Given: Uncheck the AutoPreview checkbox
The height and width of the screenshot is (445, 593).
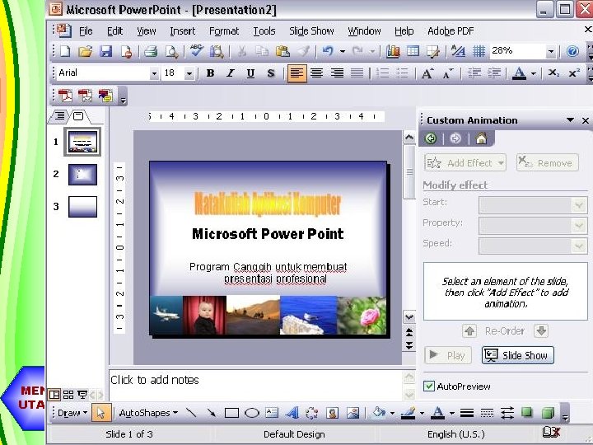Looking at the screenshot, I should point(429,386).
